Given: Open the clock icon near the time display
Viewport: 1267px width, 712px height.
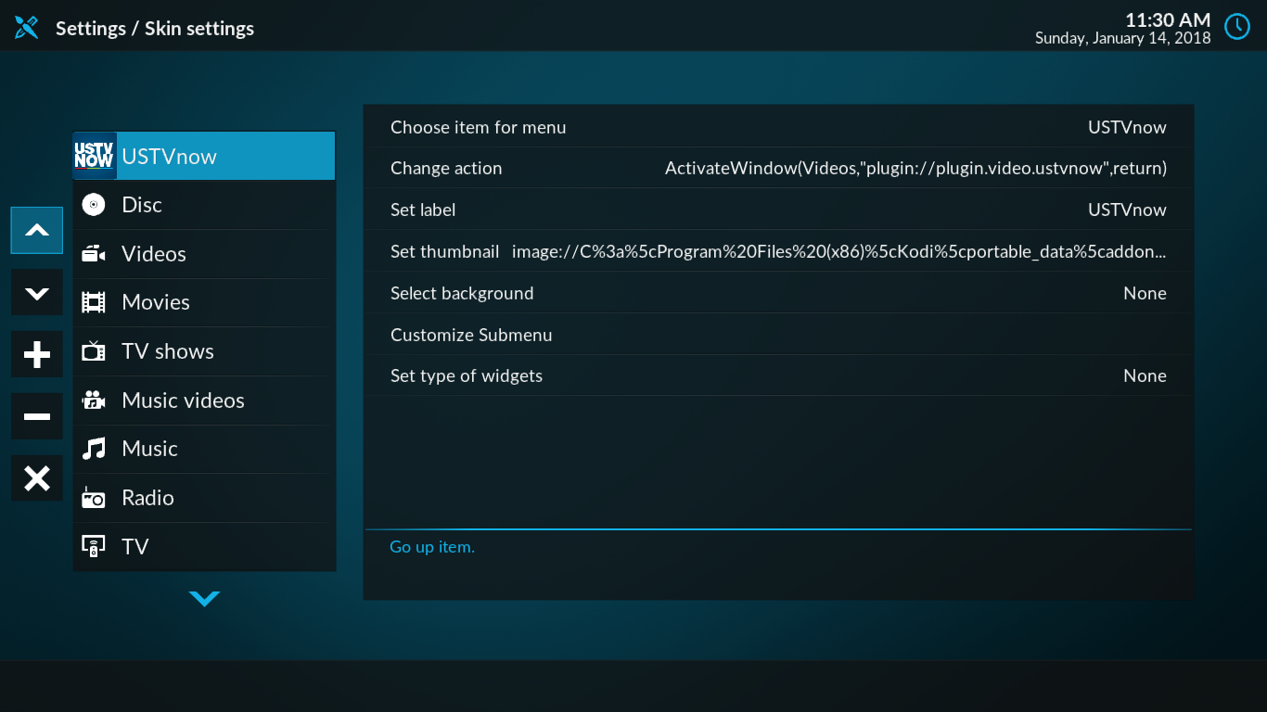Looking at the screenshot, I should (1236, 27).
